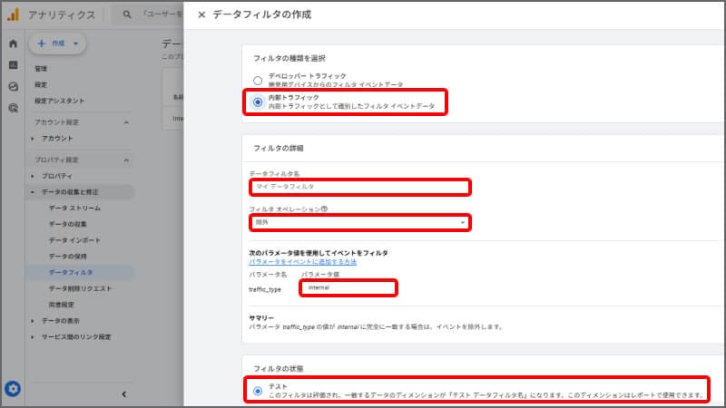
Task: Open the フィルタ オペレーション 除外 dropdown
Action: [360, 222]
